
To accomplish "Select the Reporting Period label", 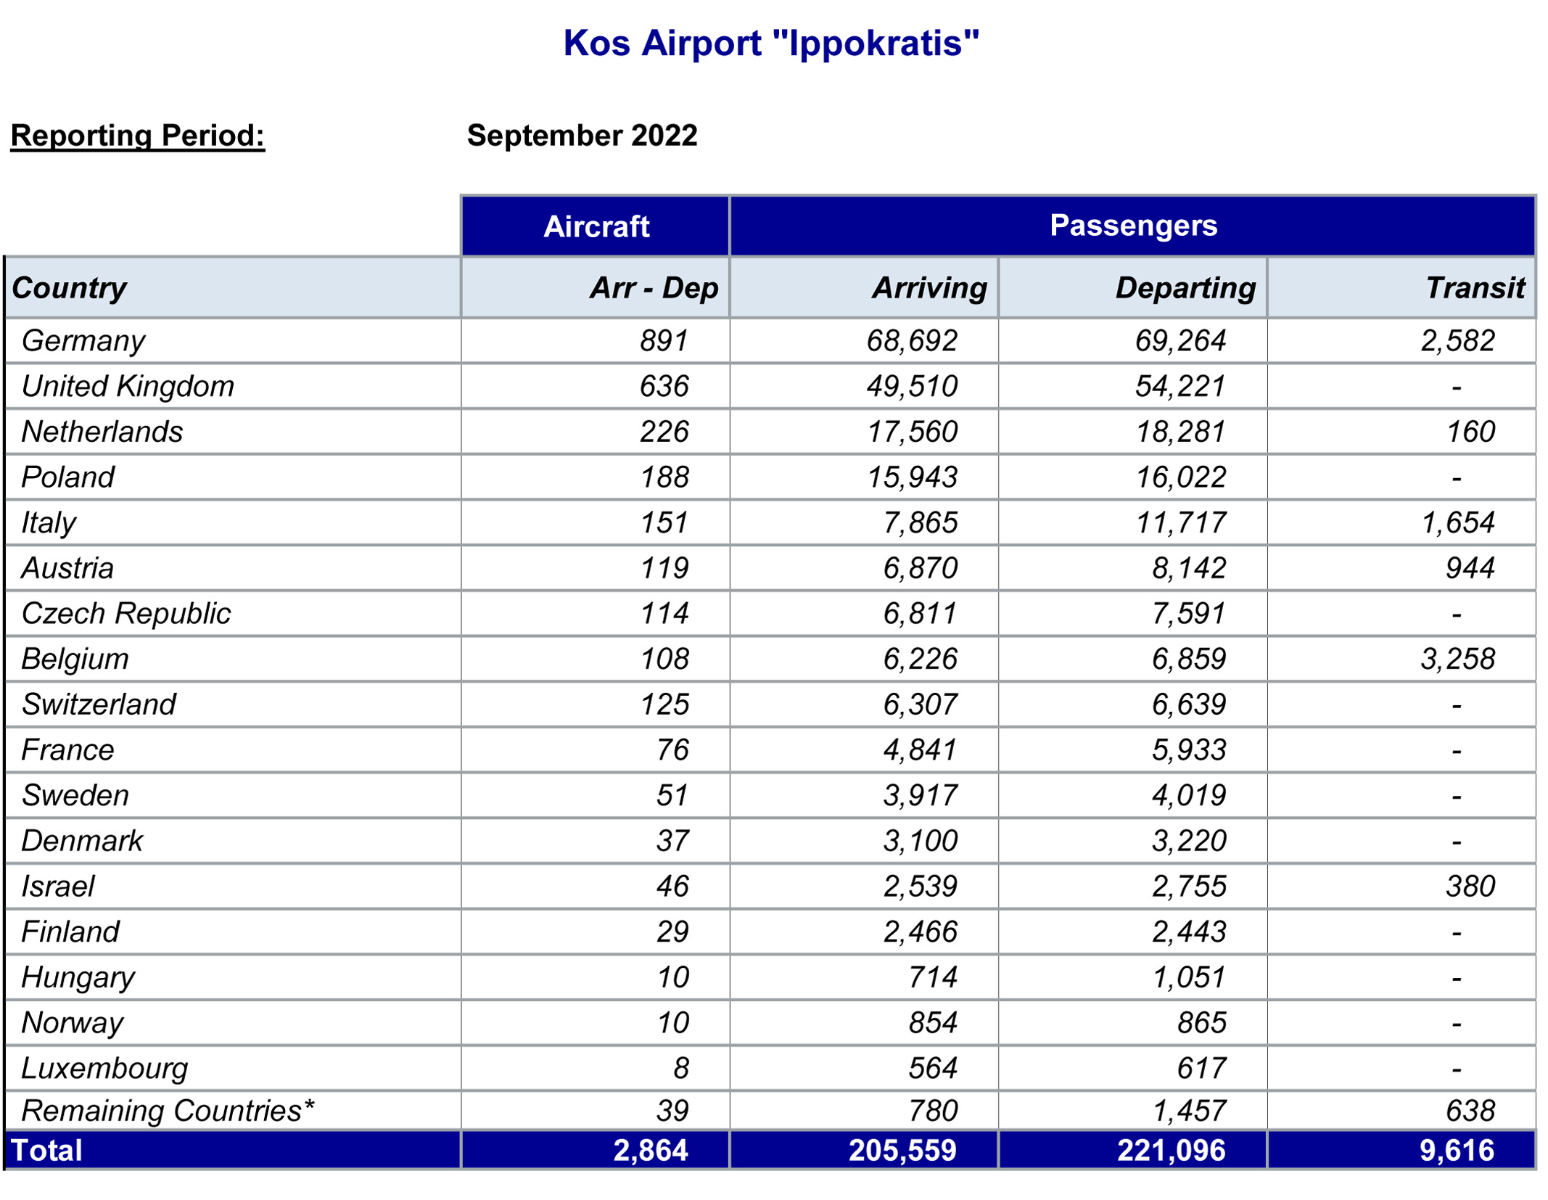I will 138,136.
